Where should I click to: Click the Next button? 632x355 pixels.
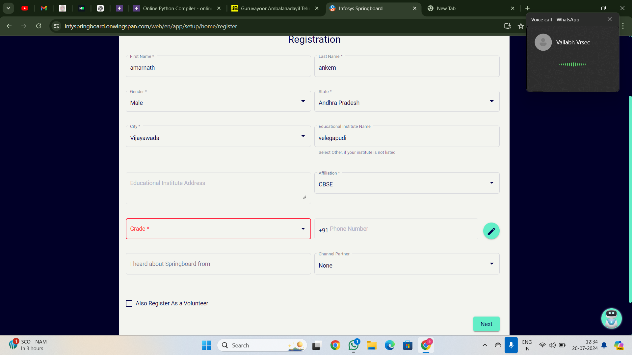click(486, 324)
